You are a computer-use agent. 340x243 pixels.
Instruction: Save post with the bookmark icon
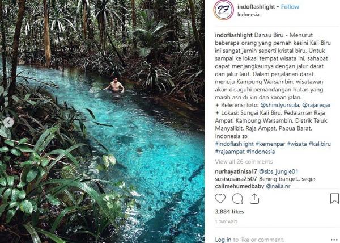click(334, 198)
